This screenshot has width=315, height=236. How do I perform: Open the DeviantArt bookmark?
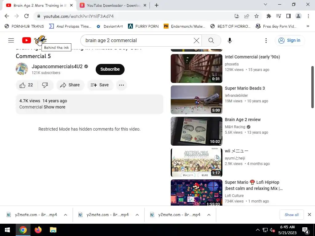pos(110,26)
